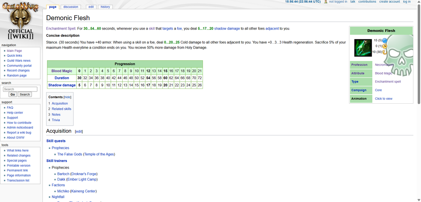The height and width of the screenshot is (202, 421).
Task: Hide the Contents table via hide toggle
Action: tap(67, 97)
